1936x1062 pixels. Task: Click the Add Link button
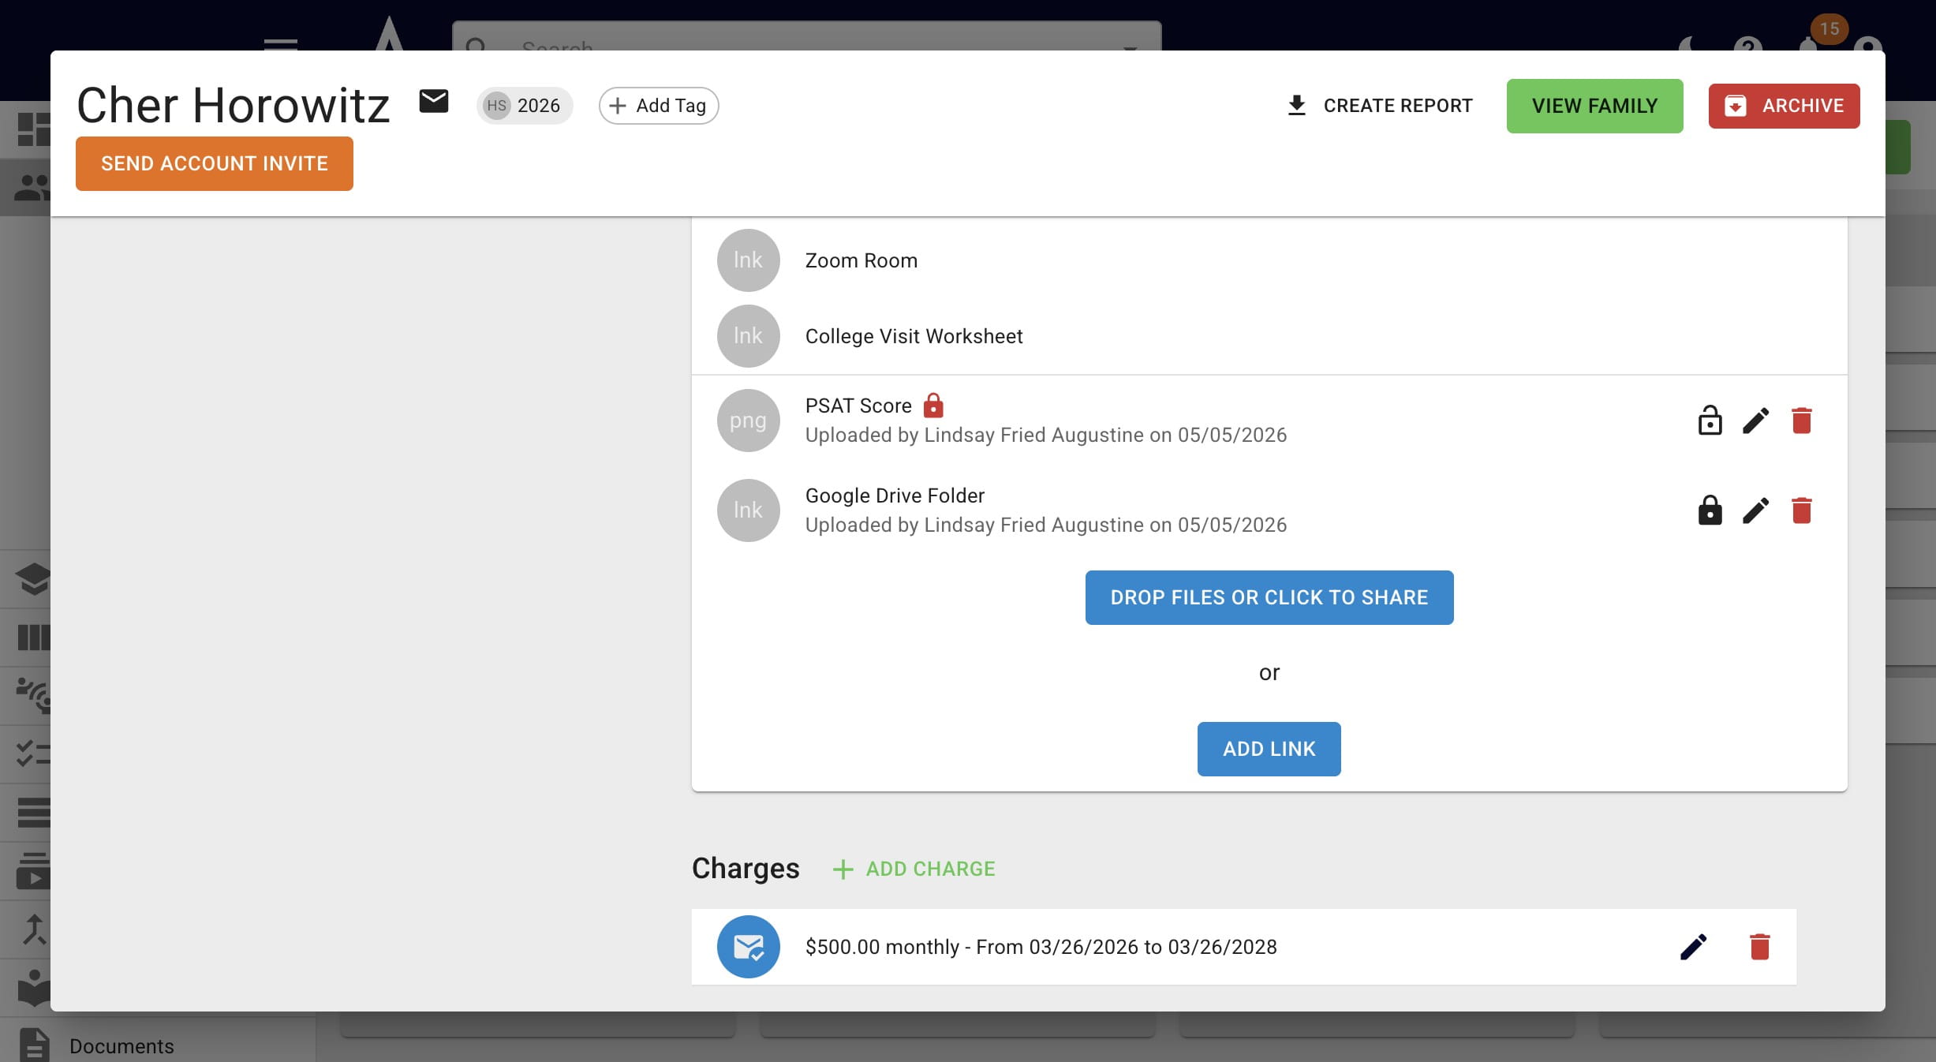[1269, 749]
